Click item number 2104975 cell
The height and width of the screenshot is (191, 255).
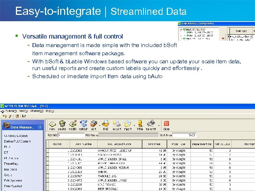(84, 180)
